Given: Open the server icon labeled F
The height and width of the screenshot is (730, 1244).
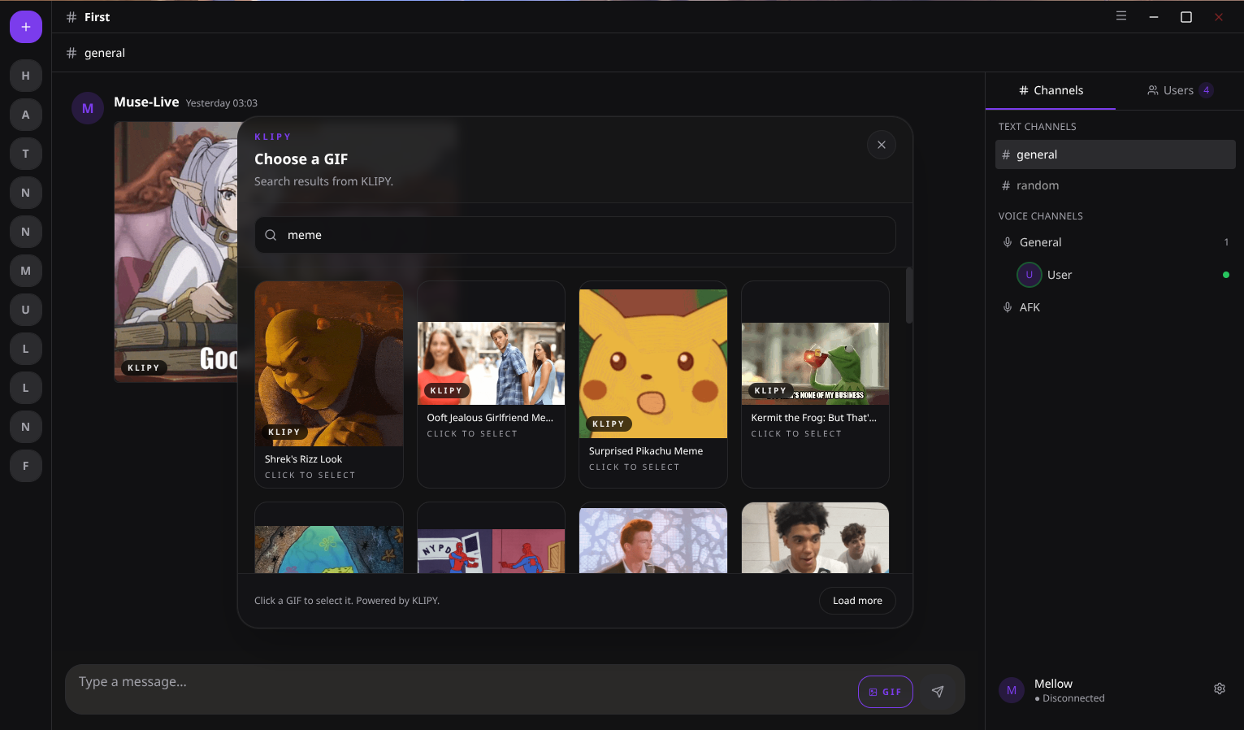Looking at the screenshot, I should [x=26, y=466].
